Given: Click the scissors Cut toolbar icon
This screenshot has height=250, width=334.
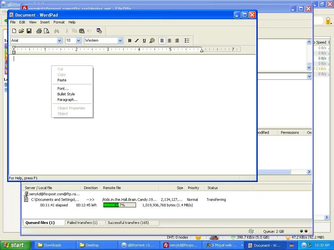Looking at the screenshot, I should 67,31.
